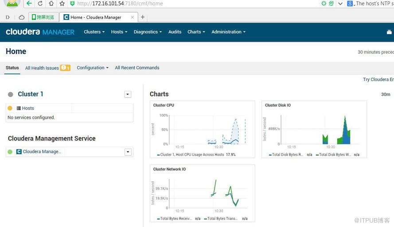Viewport: 394px width, 227px height.
Task: Open the Hosts navigation menu
Action: [119, 32]
